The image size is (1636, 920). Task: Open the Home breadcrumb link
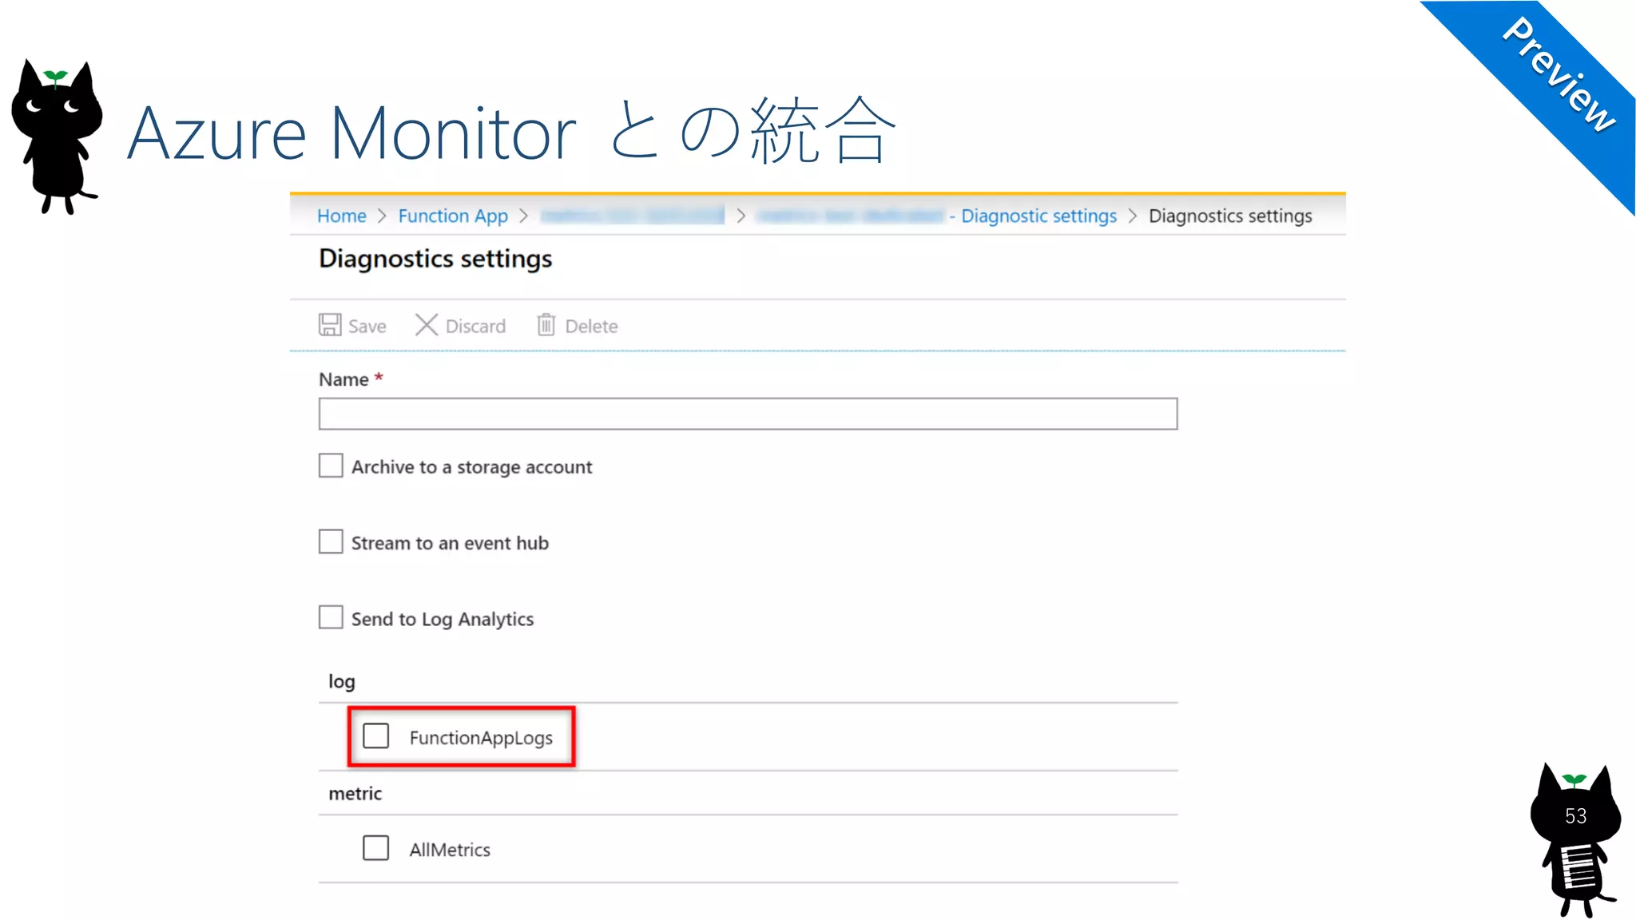[341, 216]
